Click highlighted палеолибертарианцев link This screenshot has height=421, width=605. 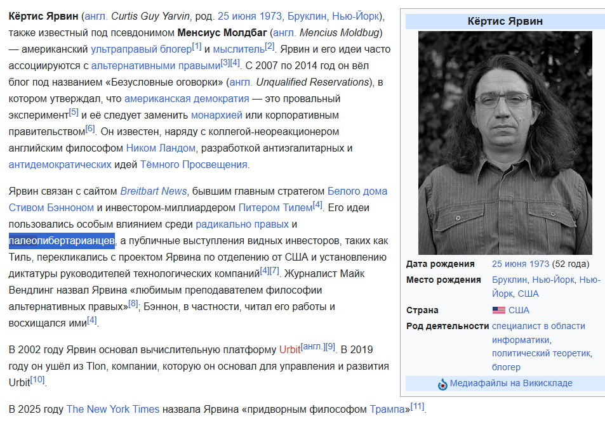click(62, 241)
